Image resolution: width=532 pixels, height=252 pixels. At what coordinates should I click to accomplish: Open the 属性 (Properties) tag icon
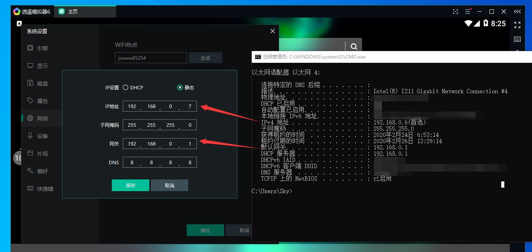tap(30, 101)
